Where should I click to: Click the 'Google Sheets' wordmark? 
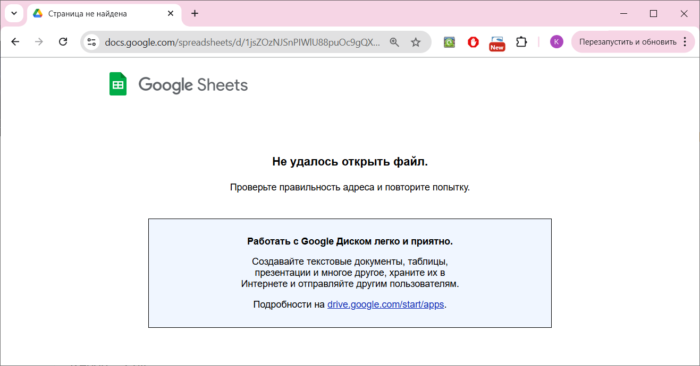(193, 85)
